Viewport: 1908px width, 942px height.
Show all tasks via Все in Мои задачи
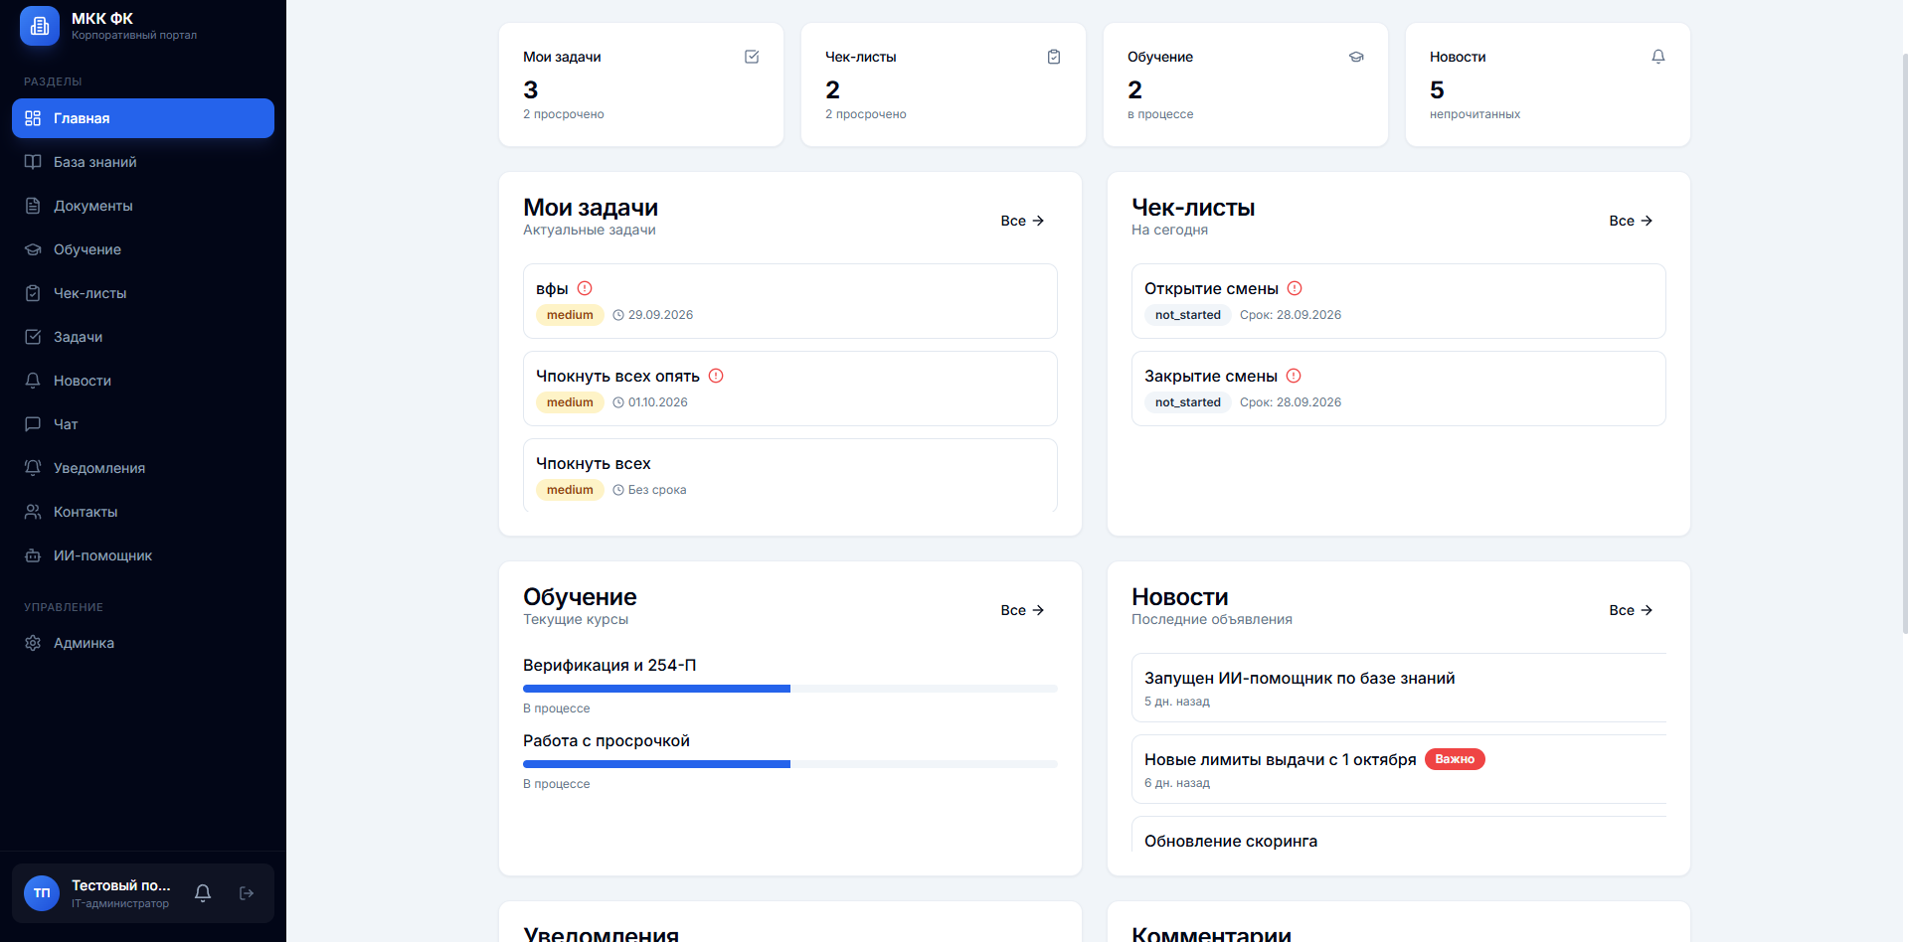pos(1022,221)
